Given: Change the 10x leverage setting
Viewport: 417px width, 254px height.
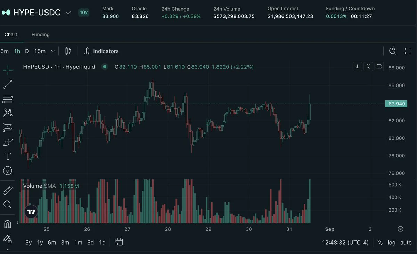Looking at the screenshot, I should coord(84,13).
